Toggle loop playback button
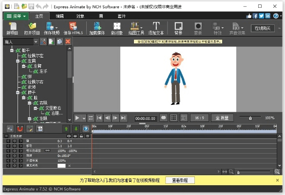The image size is (285, 195). tap(91, 118)
